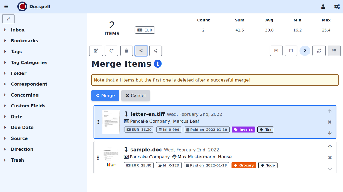The width and height of the screenshot is (343, 192).
Task: Click select all items checkbox button
Action: click(x=276, y=51)
